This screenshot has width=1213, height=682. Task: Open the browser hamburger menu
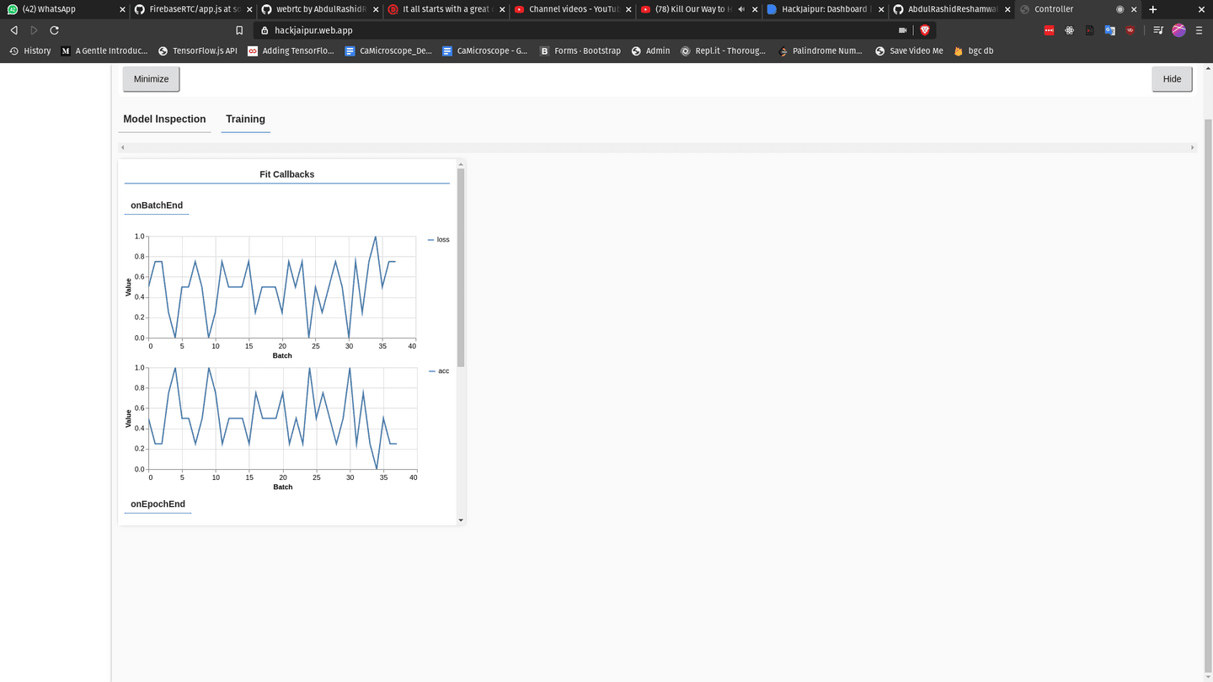click(1199, 30)
